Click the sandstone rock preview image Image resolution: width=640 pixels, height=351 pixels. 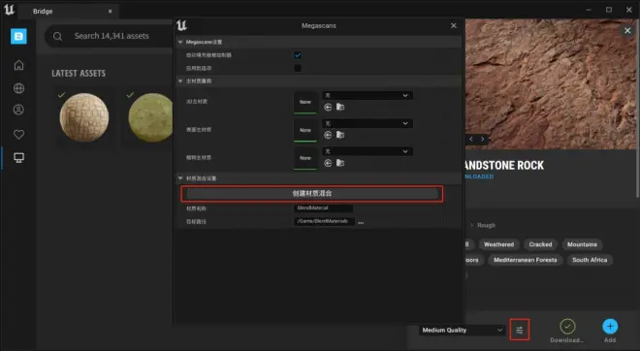pyautogui.click(x=551, y=83)
